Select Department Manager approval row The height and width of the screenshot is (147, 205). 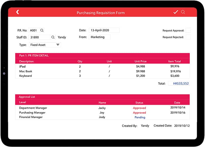(x=102, y=108)
